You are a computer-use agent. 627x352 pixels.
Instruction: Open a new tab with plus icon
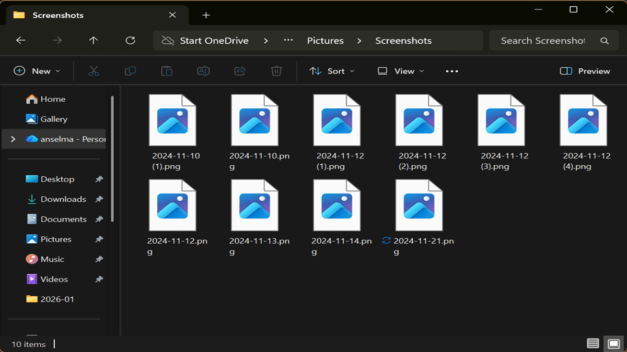206,15
